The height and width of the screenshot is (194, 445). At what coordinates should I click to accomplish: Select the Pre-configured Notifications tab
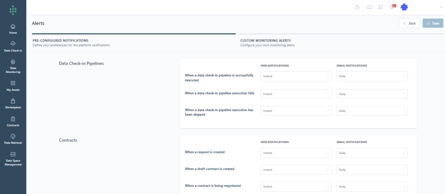pos(61,43)
